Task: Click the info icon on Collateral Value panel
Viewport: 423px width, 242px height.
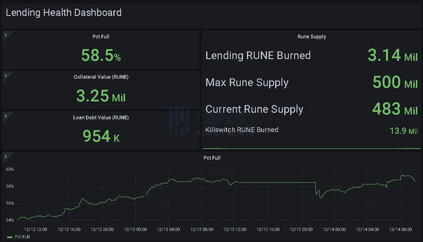Action: coord(6,75)
